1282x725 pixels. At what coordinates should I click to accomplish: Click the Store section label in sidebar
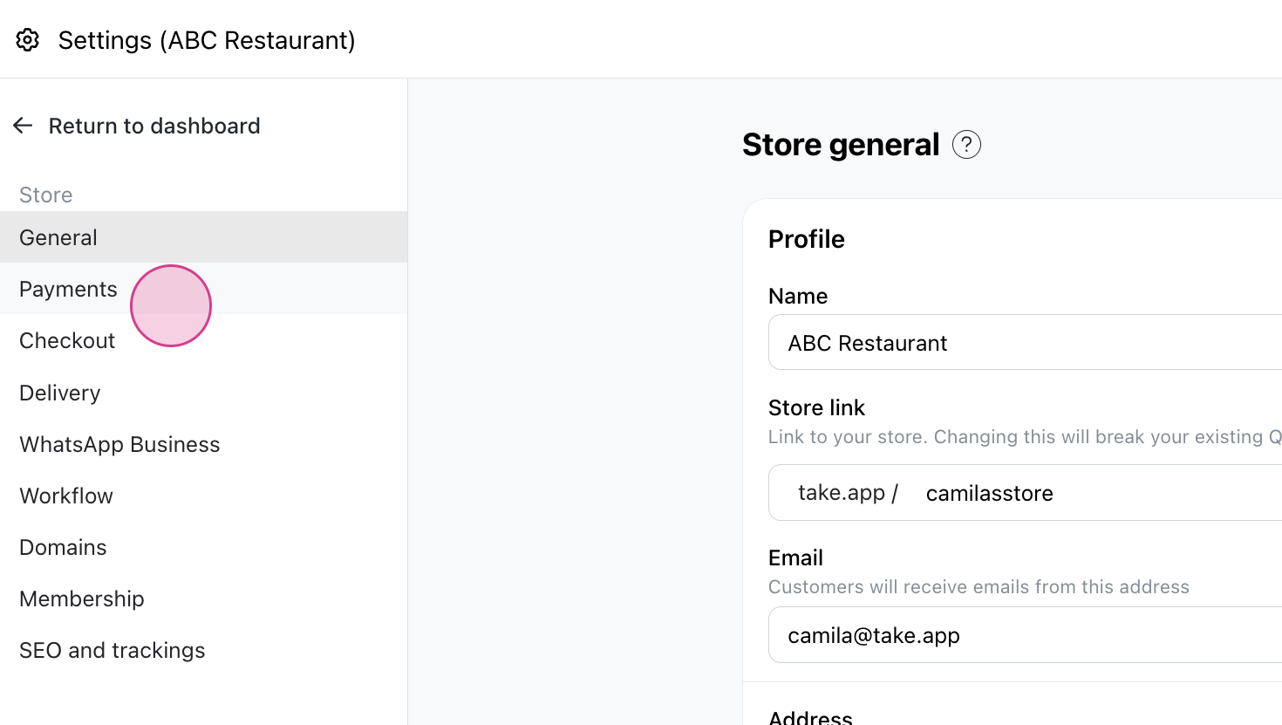point(46,195)
